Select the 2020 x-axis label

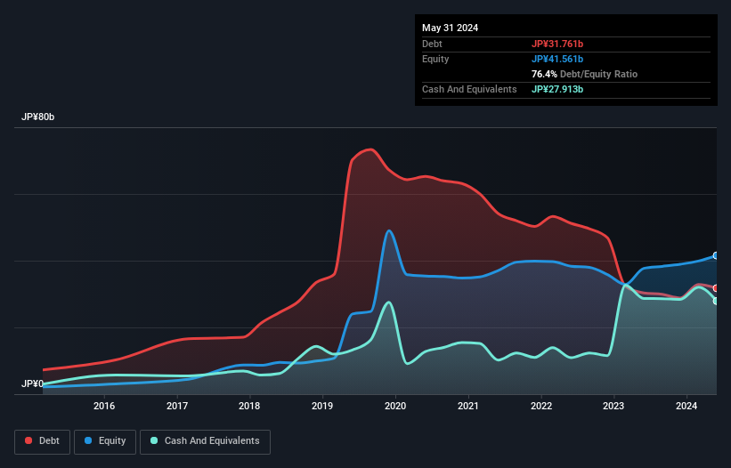(x=395, y=406)
